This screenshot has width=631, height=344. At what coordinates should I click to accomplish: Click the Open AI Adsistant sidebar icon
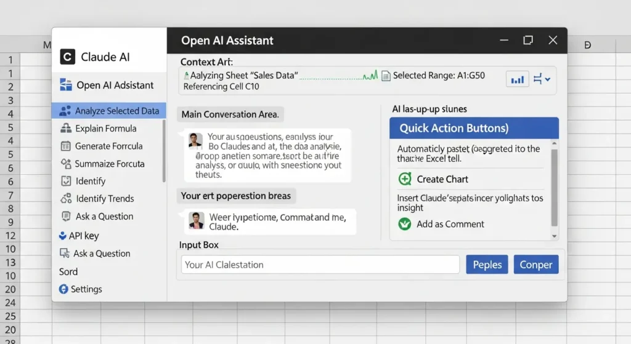tap(66, 85)
